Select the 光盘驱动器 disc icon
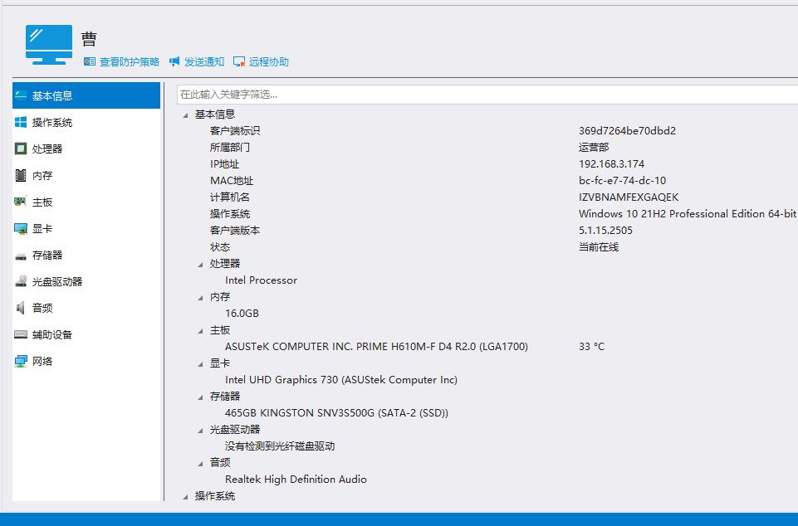This screenshot has height=526, width=798. 21,281
